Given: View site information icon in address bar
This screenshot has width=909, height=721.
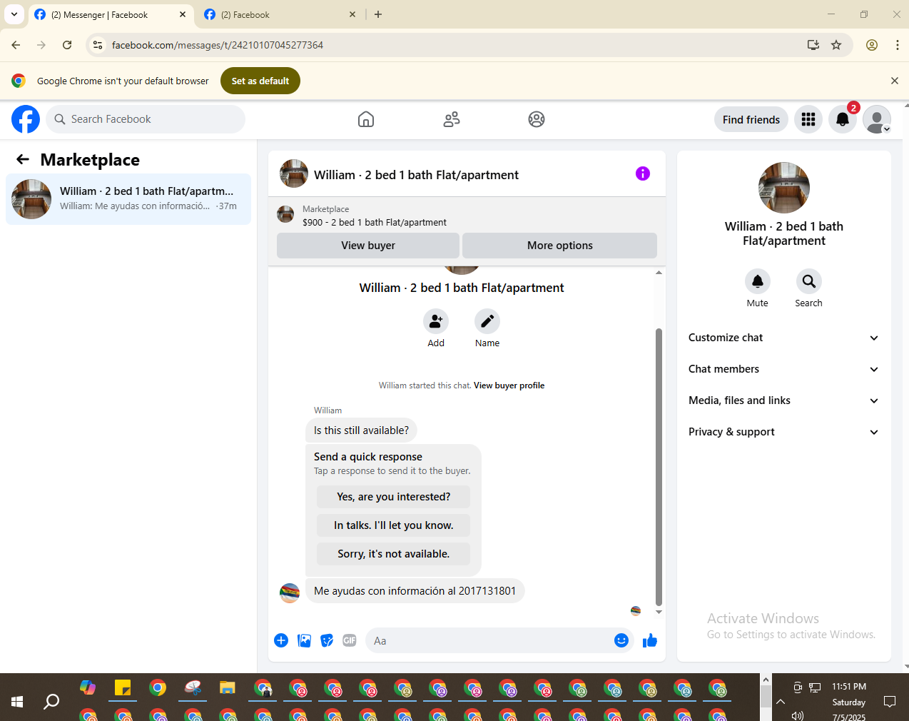Looking at the screenshot, I should pos(98,45).
